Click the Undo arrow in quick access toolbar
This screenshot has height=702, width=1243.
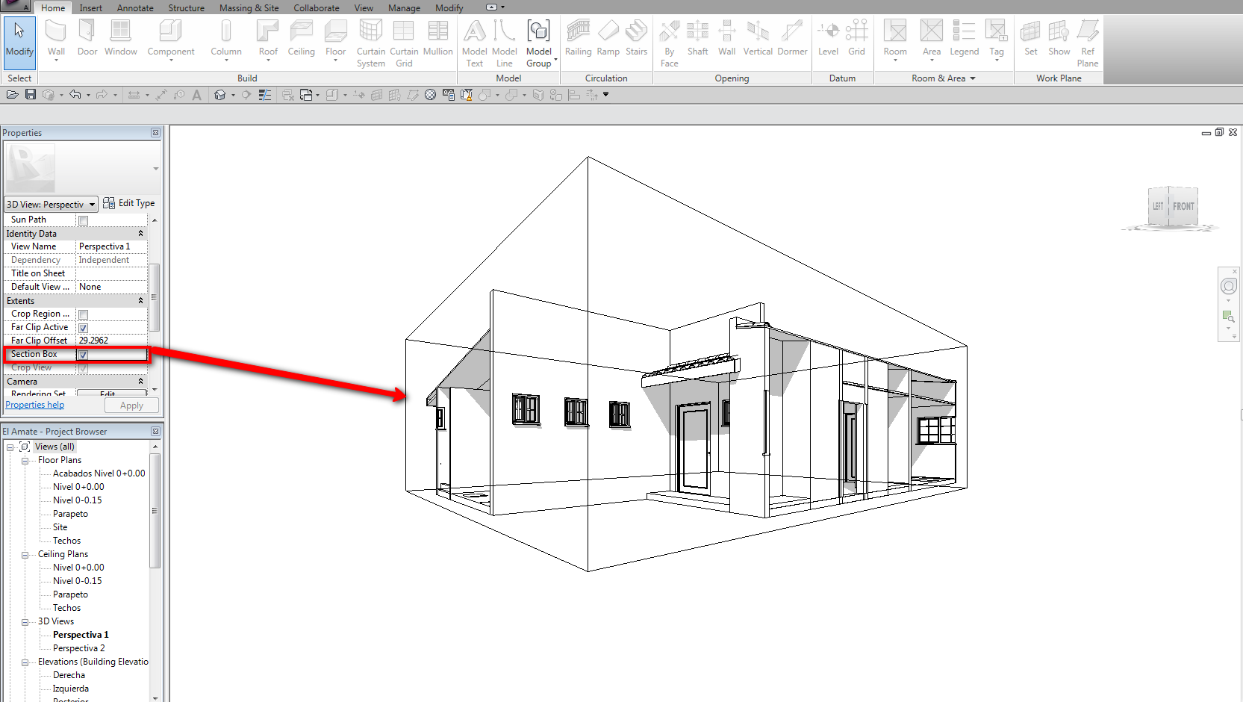point(75,95)
